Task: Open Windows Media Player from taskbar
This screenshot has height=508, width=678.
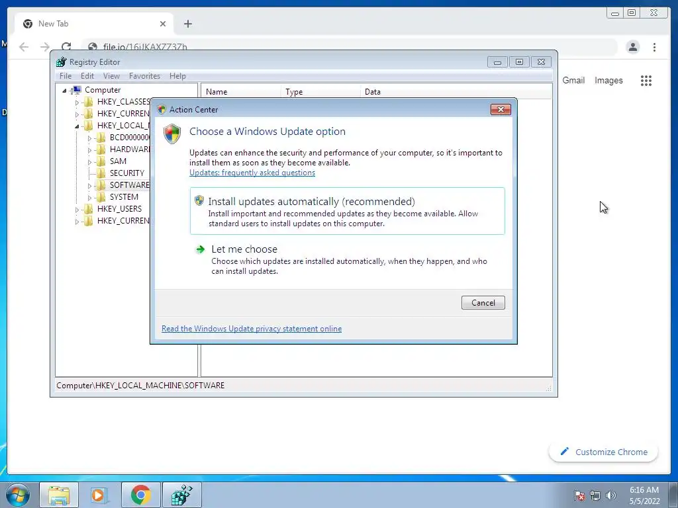Action: (98, 495)
